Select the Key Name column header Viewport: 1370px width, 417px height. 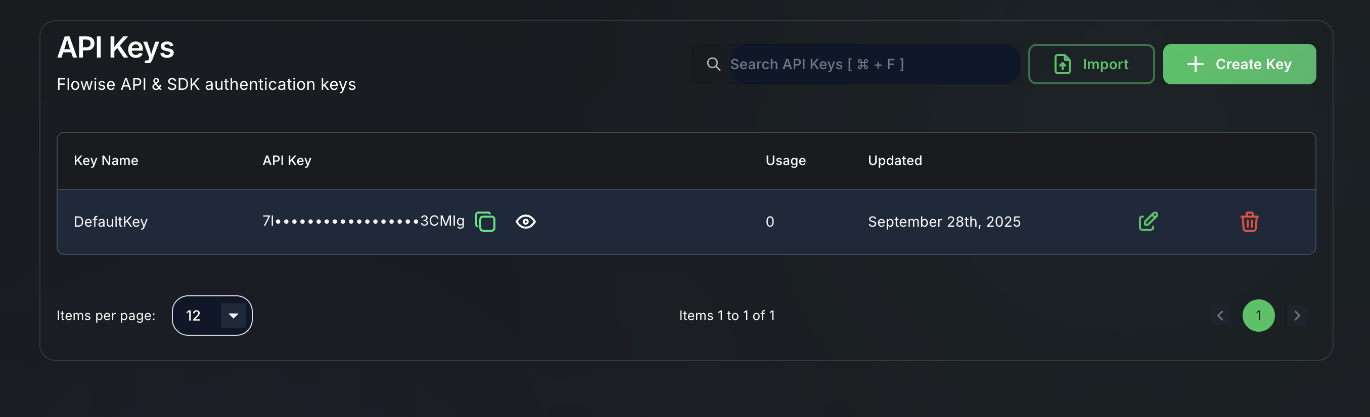coord(106,161)
